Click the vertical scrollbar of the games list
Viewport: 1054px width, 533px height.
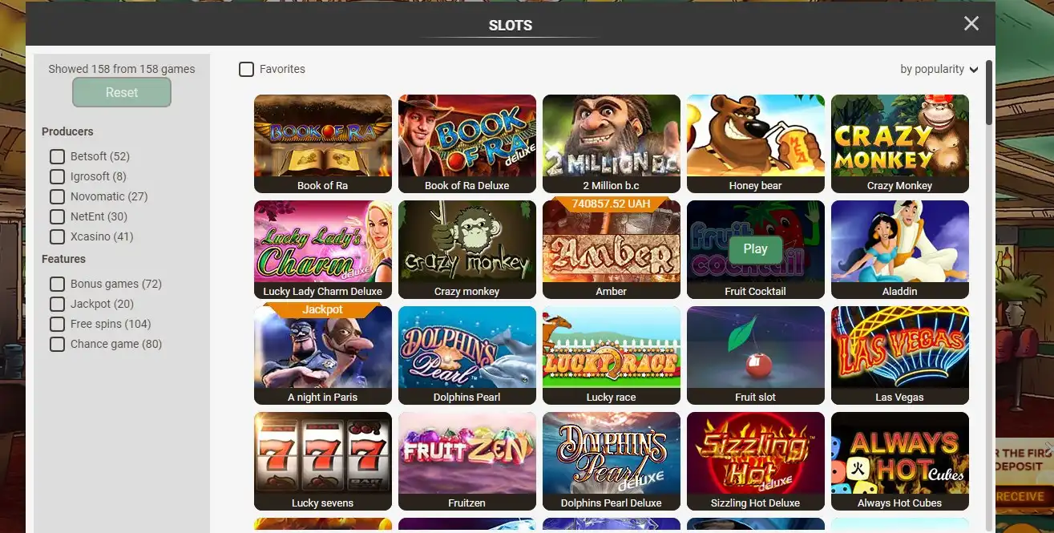pyautogui.click(x=989, y=92)
